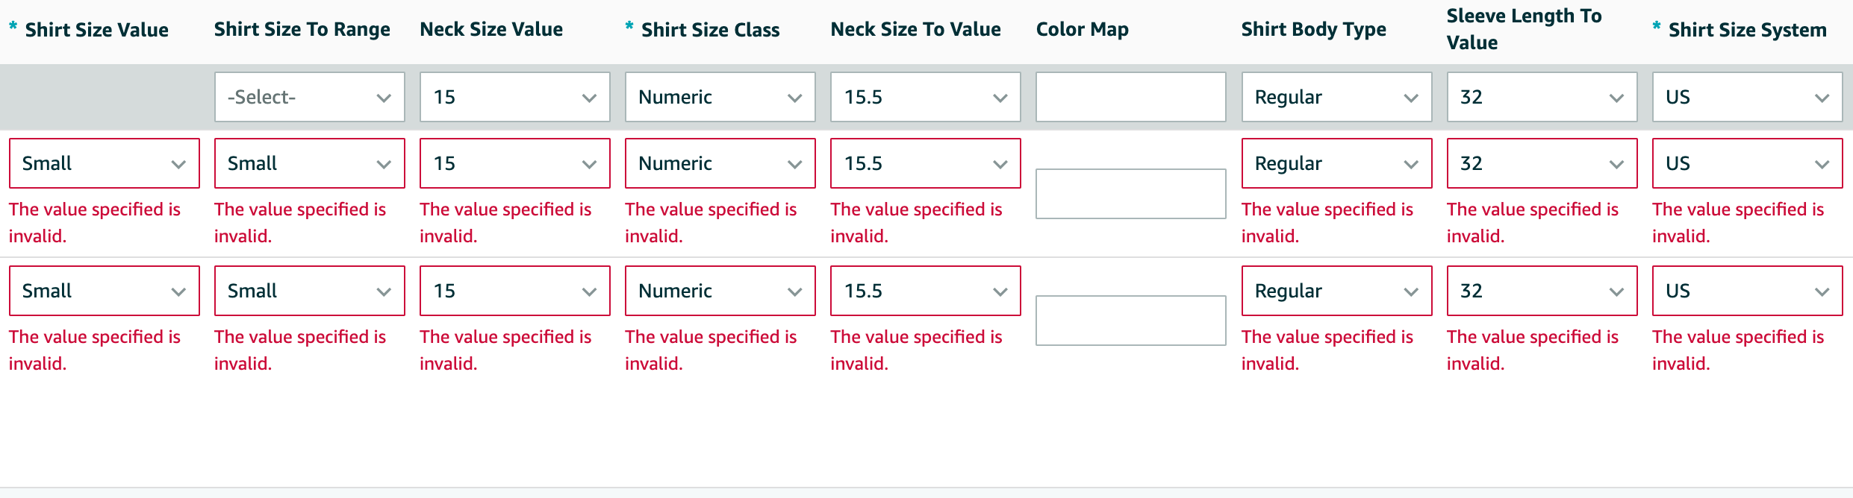Screen dimensions: 1853x498
Task: Open header row Shirt Size Class Numeric dropdown
Action: 720,97
